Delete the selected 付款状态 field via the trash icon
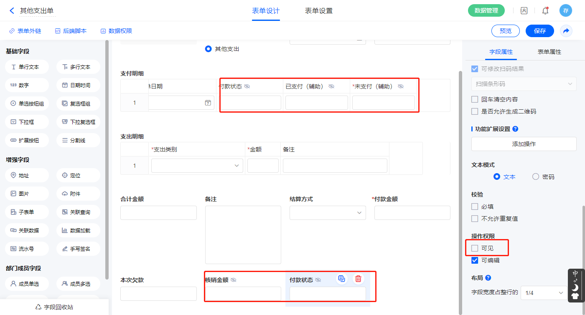The width and height of the screenshot is (585, 315). coord(358,279)
